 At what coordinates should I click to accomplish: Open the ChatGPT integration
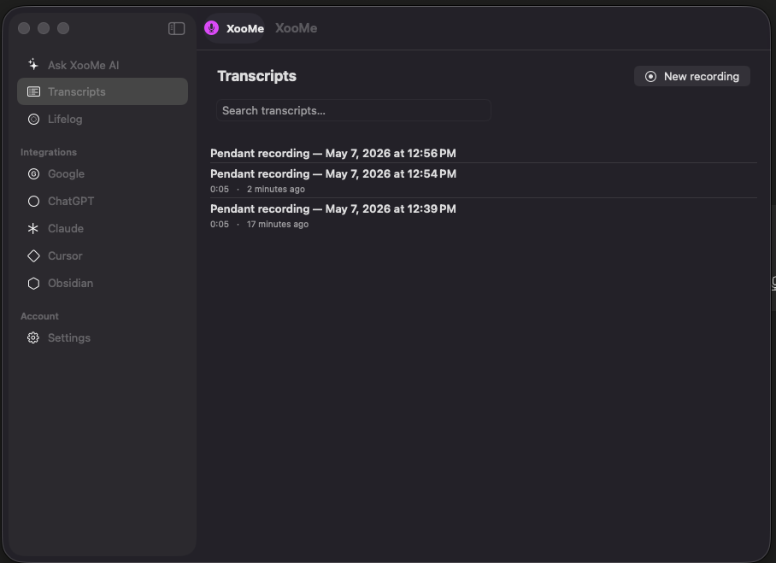click(x=103, y=202)
